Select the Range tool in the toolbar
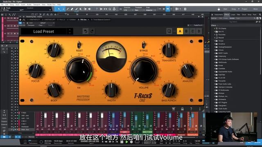The image size is (262, 147). pyautogui.click(x=63, y=9)
